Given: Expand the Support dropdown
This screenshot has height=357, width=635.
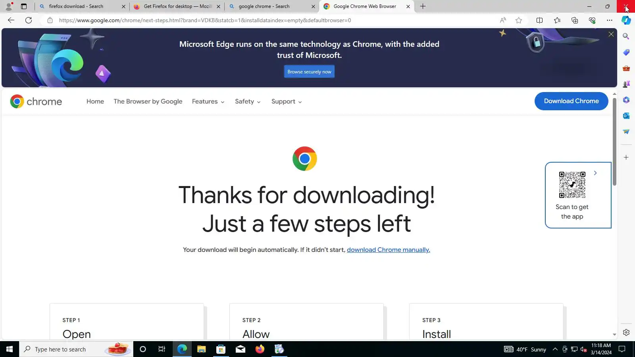Looking at the screenshot, I should click(287, 102).
